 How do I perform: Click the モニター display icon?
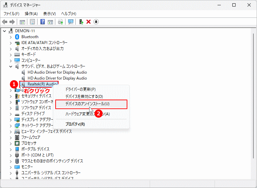click(17, 167)
